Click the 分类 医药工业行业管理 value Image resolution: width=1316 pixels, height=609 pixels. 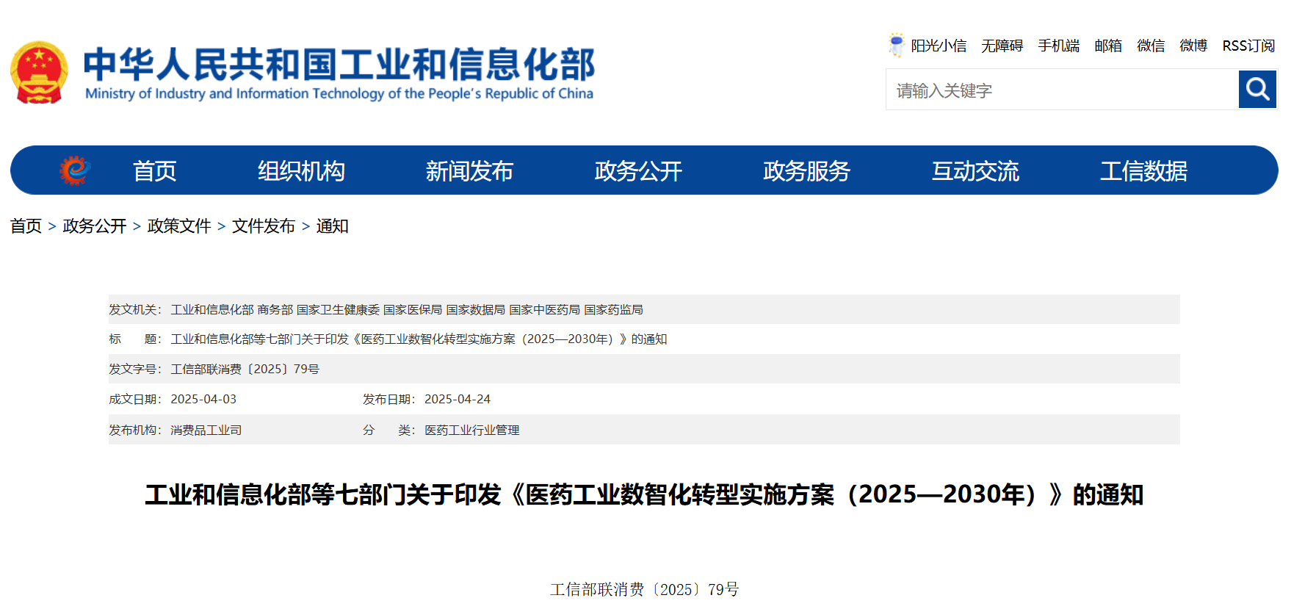471,430
